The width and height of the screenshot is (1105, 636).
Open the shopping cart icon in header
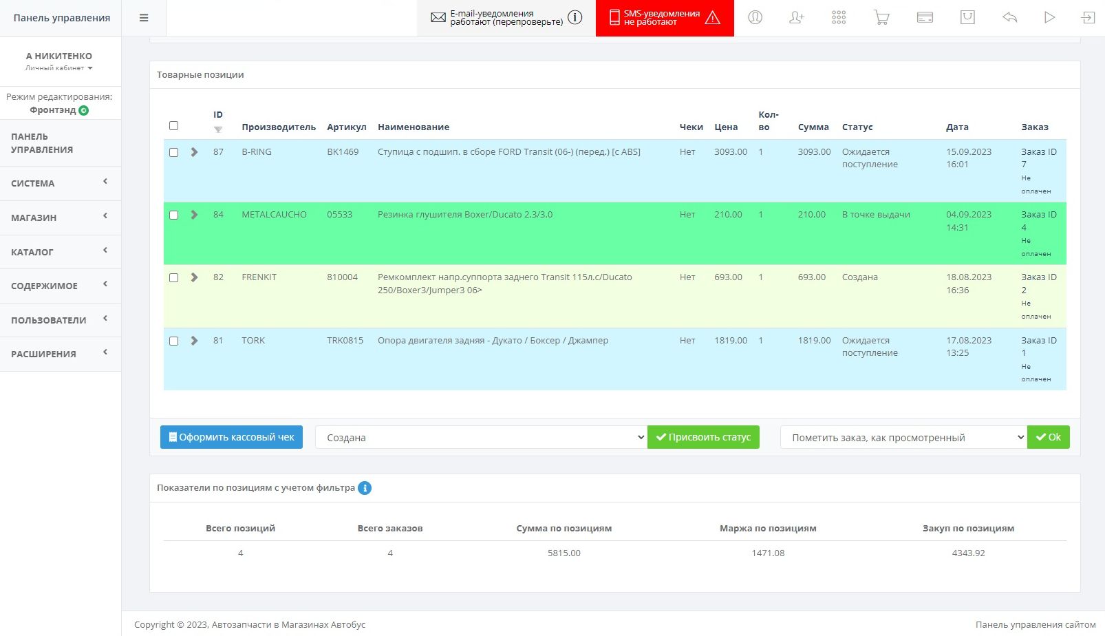[881, 18]
